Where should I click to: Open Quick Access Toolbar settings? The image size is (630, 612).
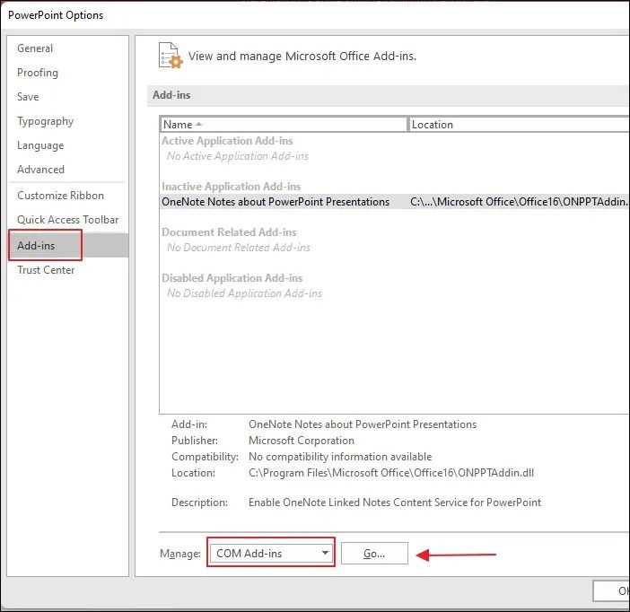coord(67,220)
